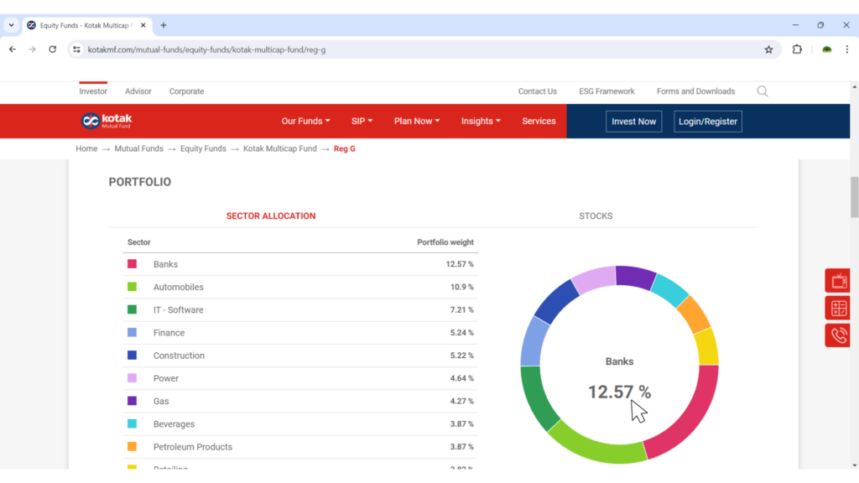
Task: Switch to the Corporate tab
Action: [x=186, y=91]
